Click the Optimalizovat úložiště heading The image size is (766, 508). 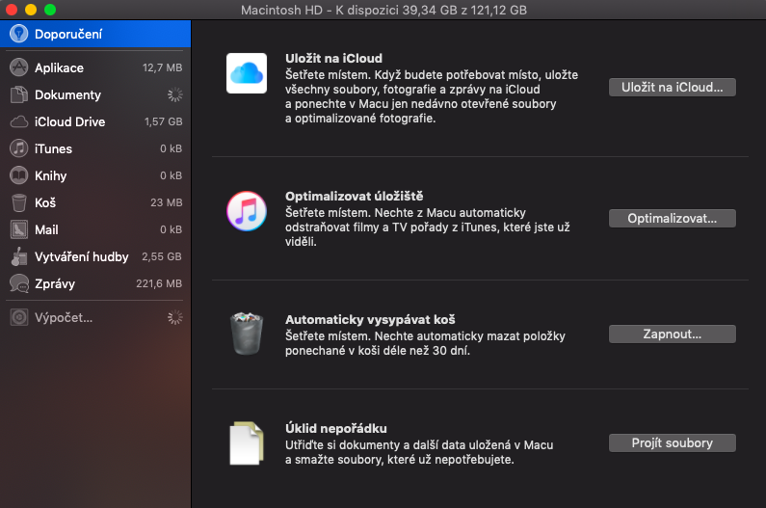click(x=355, y=196)
